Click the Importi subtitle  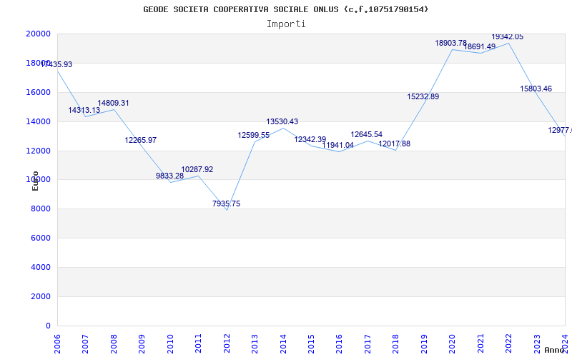pyautogui.click(x=286, y=24)
